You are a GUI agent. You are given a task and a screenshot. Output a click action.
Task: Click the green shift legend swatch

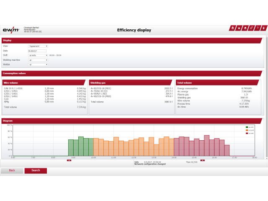tap(247, 127)
